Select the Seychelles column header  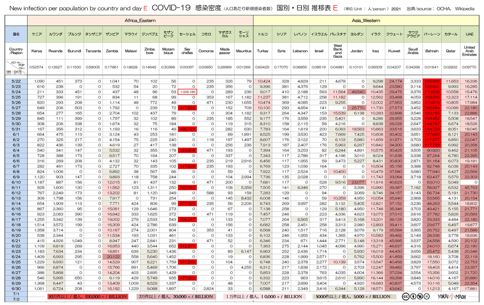click(187, 51)
